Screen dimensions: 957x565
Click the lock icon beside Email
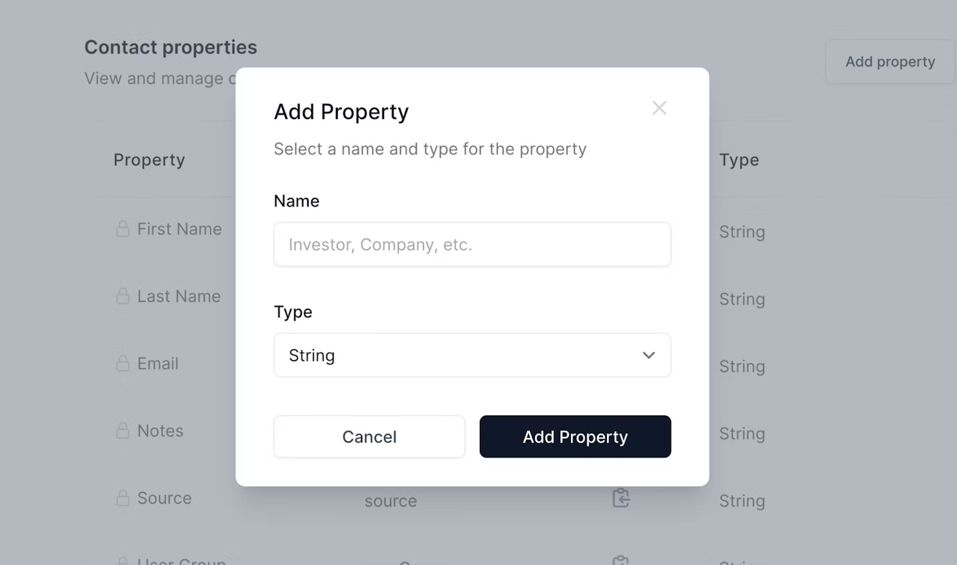(122, 364)
